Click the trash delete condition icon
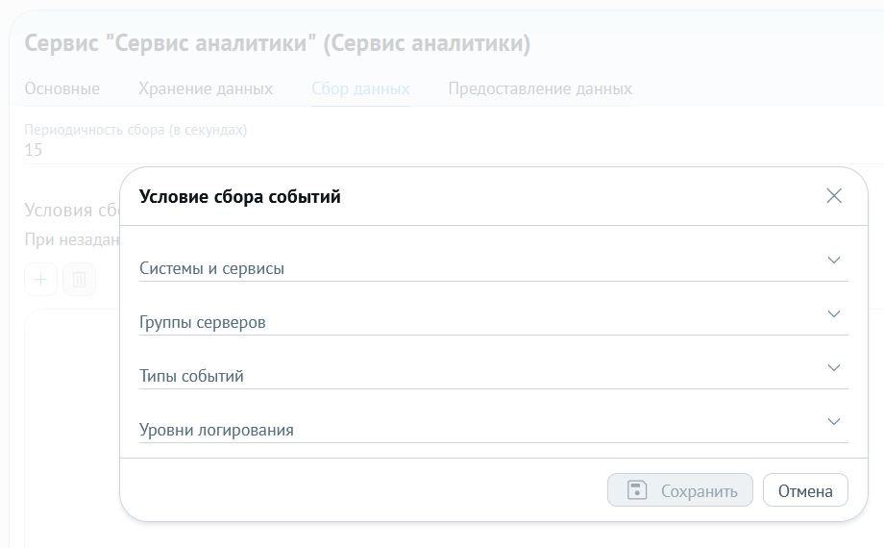 (79, 280)
